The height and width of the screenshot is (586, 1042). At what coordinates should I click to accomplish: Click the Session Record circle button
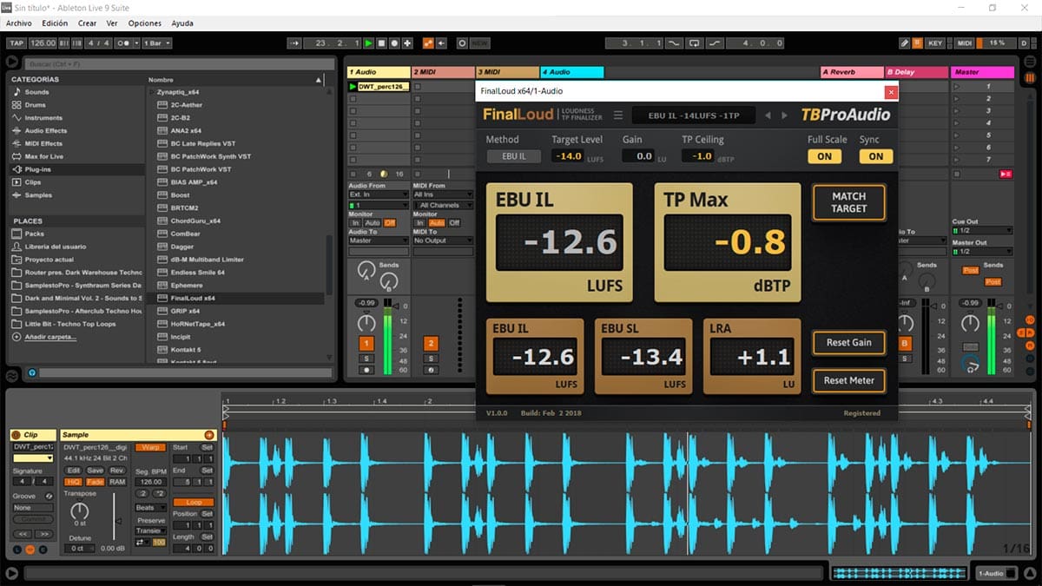pos(462,43)
